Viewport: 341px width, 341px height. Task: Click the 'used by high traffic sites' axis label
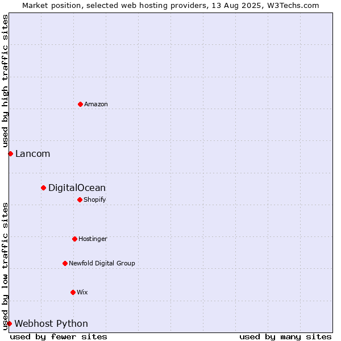[5, 81]
